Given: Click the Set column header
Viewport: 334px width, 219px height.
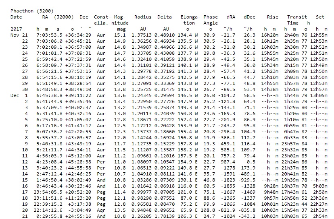Looking at the screenshot, I should click(x=320, y=17).
